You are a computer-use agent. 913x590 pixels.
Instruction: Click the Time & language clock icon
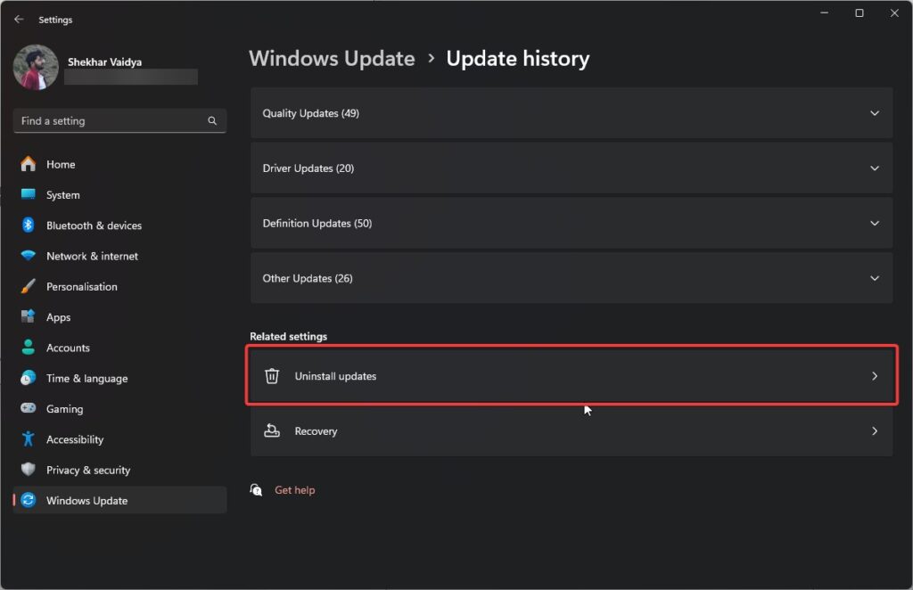28,378
